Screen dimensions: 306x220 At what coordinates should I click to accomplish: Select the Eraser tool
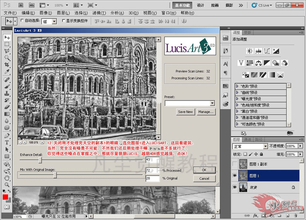(x=7, y=107)
